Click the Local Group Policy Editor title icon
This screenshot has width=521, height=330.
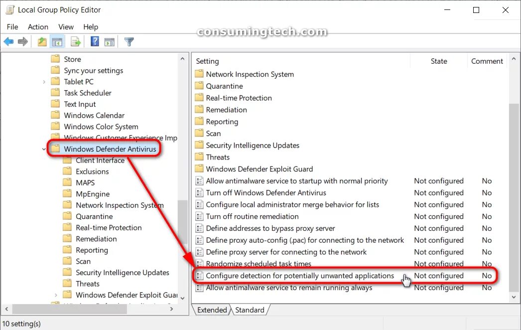click(10, 9)
